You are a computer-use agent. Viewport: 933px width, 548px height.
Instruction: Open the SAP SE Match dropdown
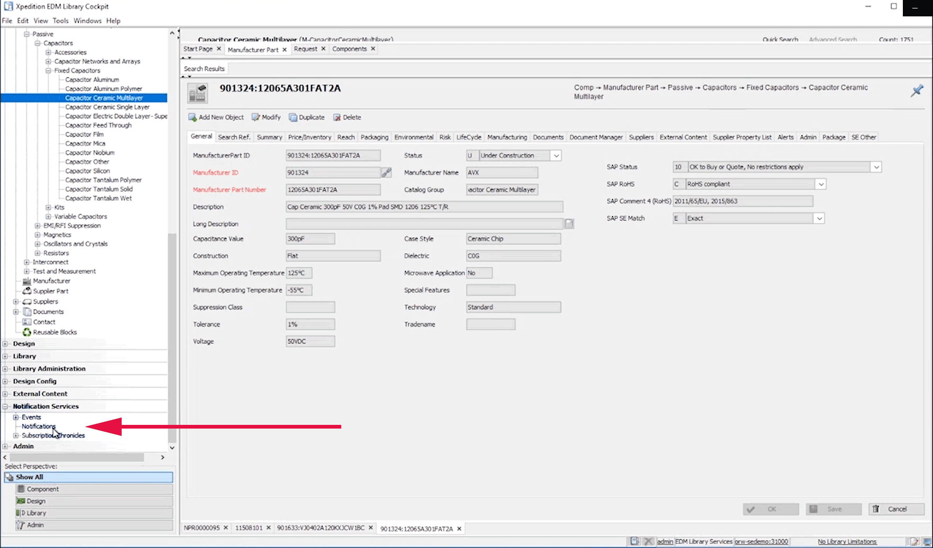point(819,219)
